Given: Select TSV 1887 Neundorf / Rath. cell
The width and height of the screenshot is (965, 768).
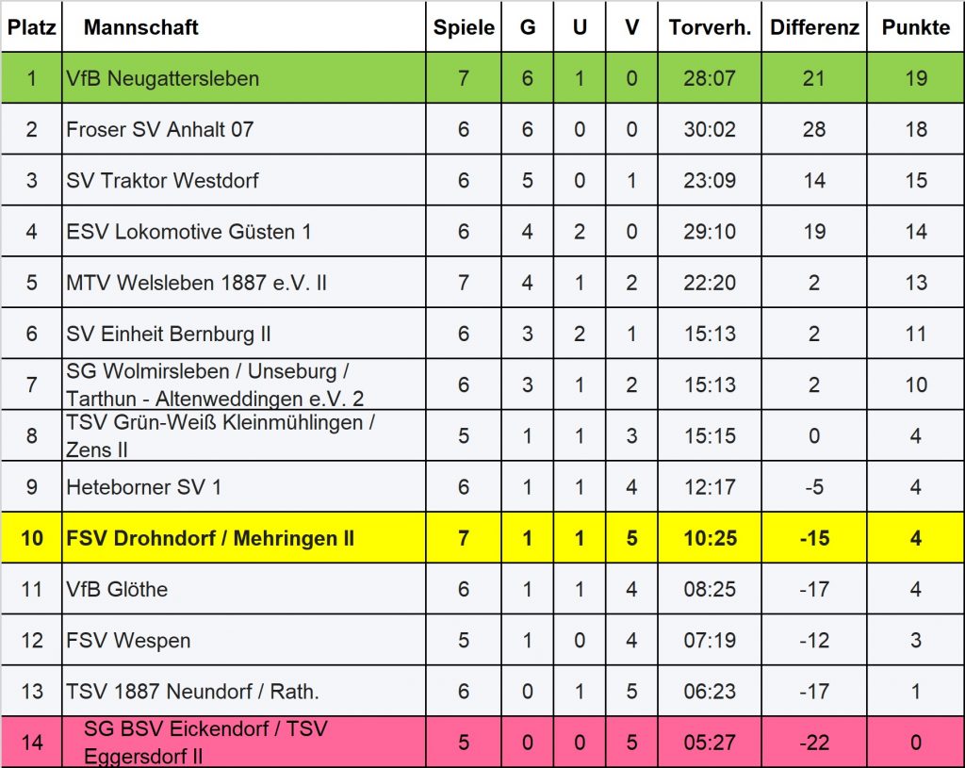Looking at the screenshot, I should [192, 691].
